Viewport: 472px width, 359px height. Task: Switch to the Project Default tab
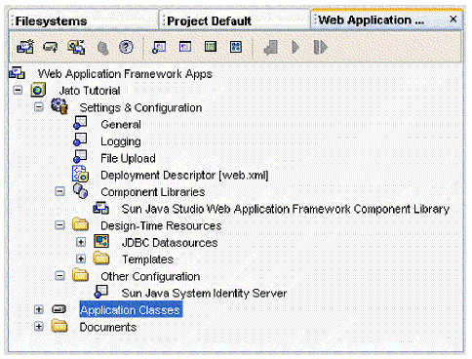coord(235,20)
